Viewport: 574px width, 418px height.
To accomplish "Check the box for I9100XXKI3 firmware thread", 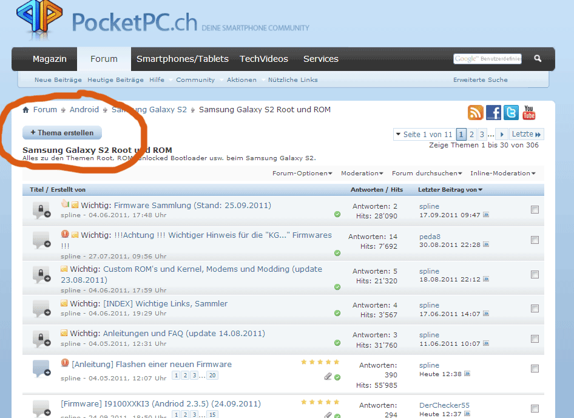I will coord(535,408).
